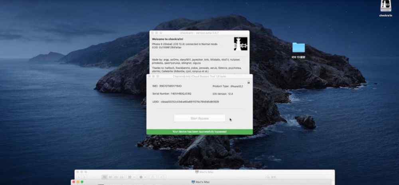Click the checkra1n chess king logo

point(241,44)
